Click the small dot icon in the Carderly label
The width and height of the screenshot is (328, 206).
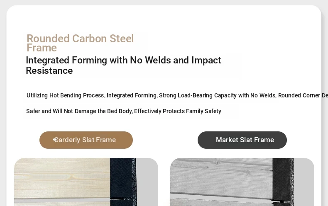coord(55,140)
